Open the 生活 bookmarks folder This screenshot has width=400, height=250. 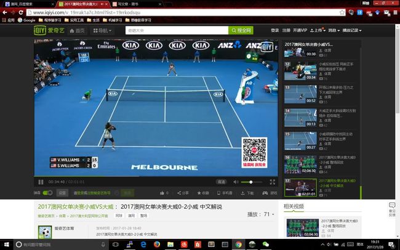tap(93, 20)
